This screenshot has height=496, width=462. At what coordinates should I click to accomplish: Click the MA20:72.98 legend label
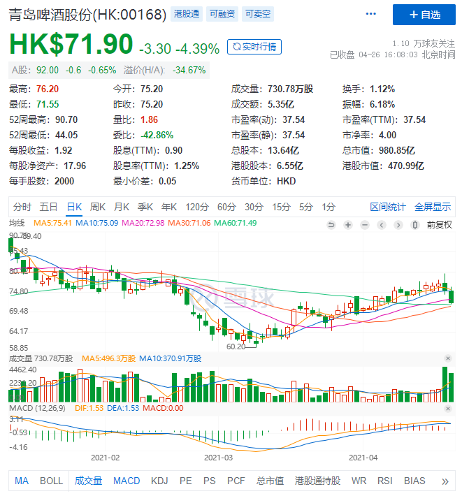[143, 223]
